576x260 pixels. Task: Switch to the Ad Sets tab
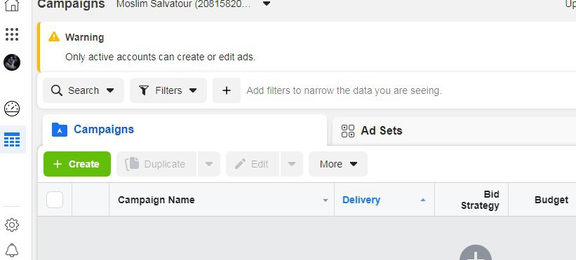[x=454, y=131]
